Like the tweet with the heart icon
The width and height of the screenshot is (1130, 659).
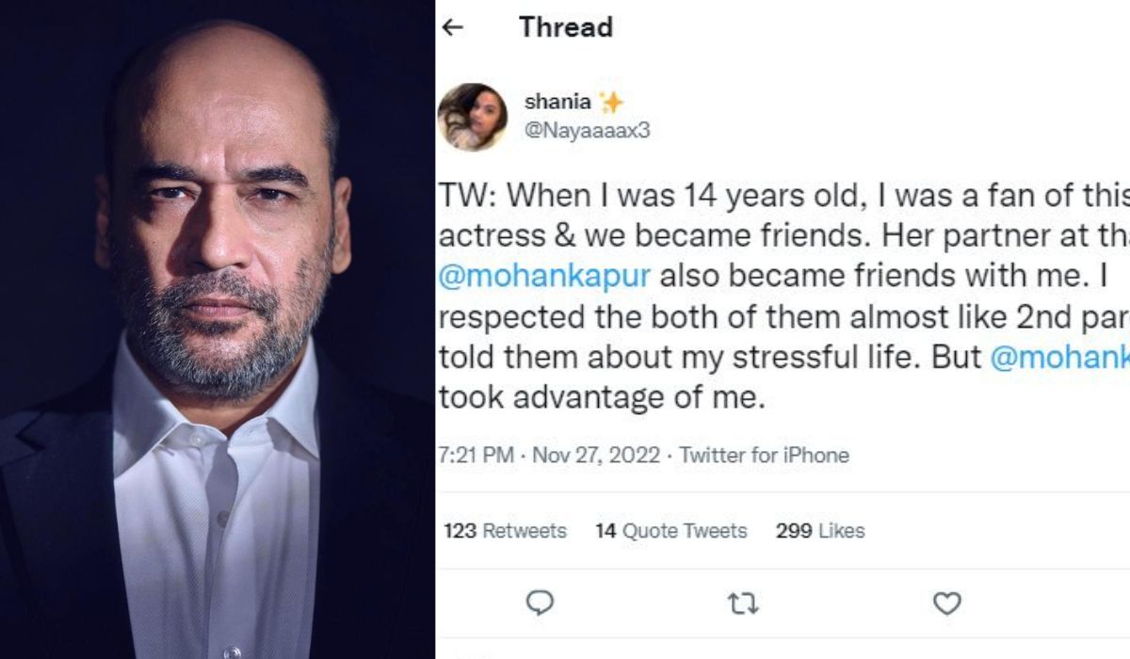pos(946,603)
